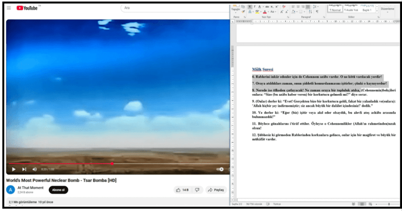This screenshot has width=402, height=211.
Task: Apply the Normal style
Action: pyautogui.click(x=335, y=9)
